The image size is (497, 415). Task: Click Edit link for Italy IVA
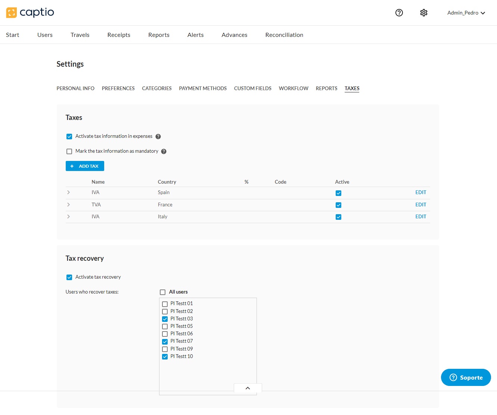(x=420, y=217)
